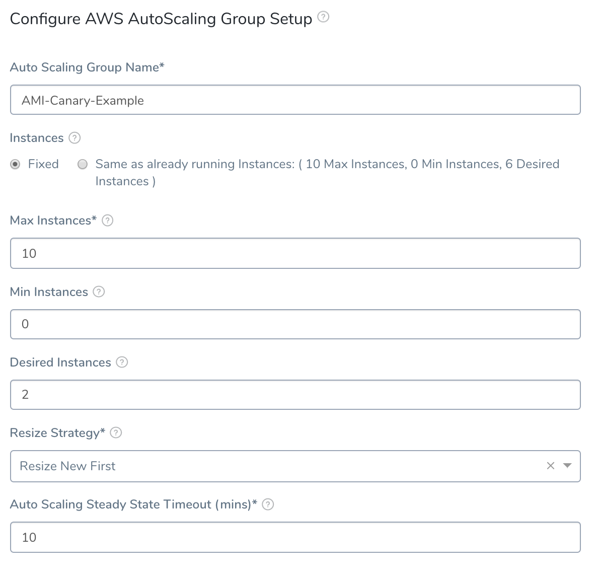Focus the Min Instances input field
This screenshot has height=579, width=595.
click(x=295, y=324)
